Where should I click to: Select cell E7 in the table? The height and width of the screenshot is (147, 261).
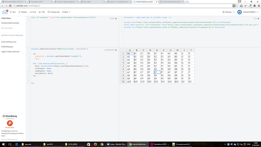pyautogui.click(x=157, y=72)
